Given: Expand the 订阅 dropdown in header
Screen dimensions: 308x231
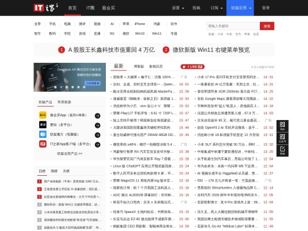Looking at the screenshot, I should pos(216,8).
